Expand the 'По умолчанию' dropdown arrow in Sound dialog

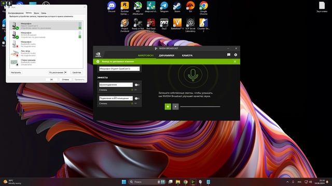click(x=65, y=72)
